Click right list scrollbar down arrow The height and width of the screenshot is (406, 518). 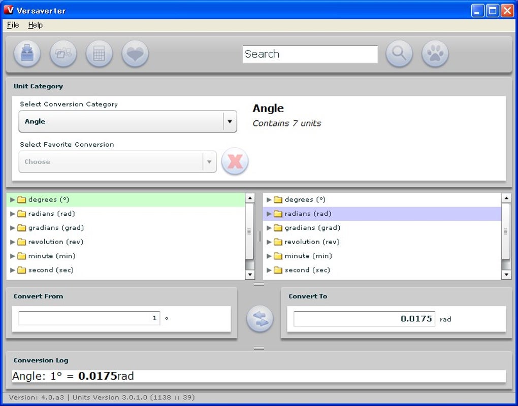point(506,275)
